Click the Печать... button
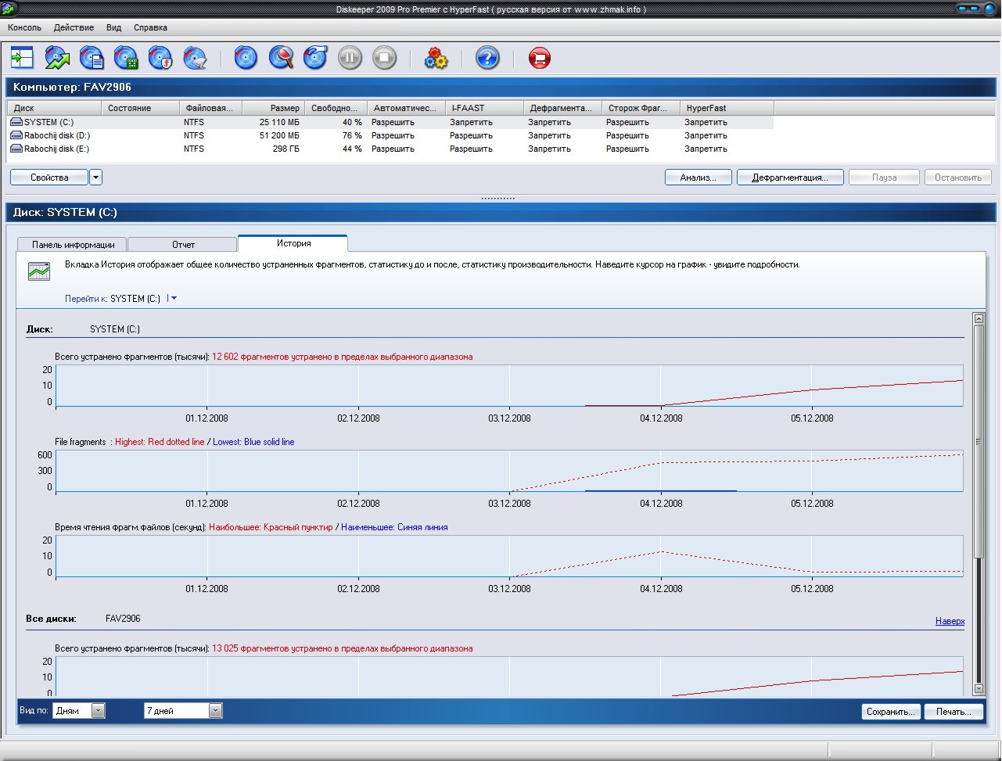 point(953,712)
